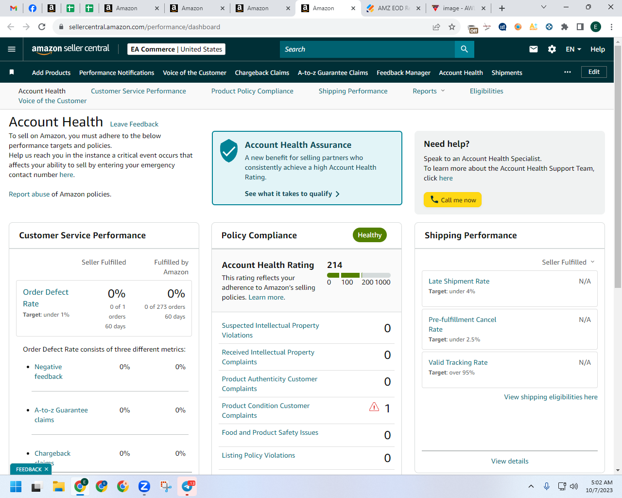Open the extension showing an Off badge
This screenshot has width=622, height=498.
(x=472, y=28)
